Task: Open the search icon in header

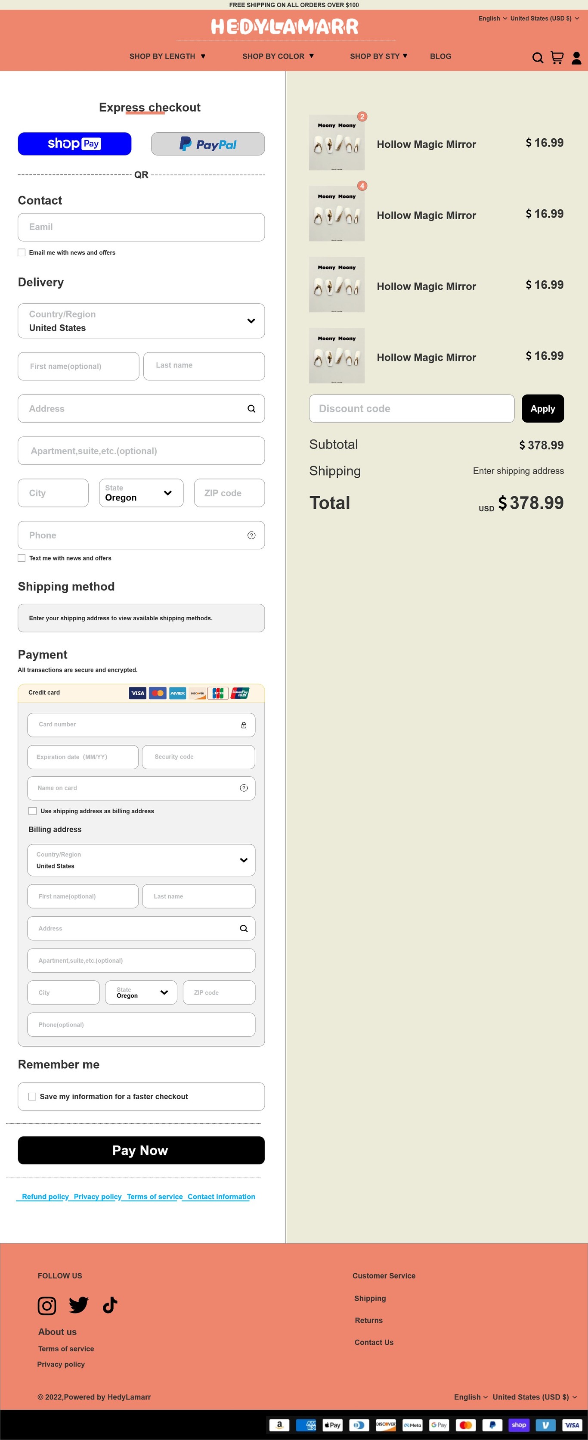Action: pyautogui.click(x=537, y=58)
